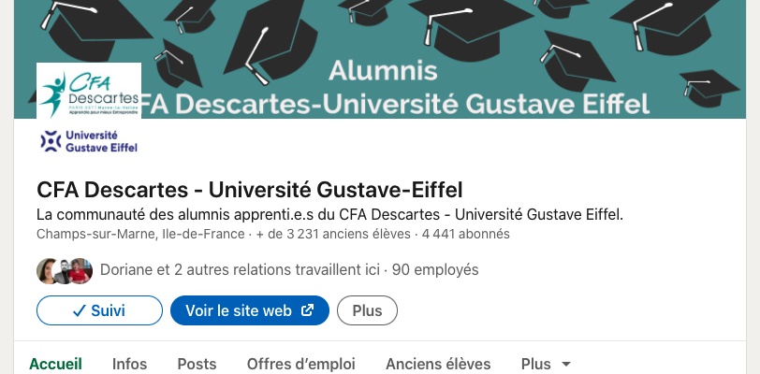Switch to the Accueil tab

[x=56, y=364]
